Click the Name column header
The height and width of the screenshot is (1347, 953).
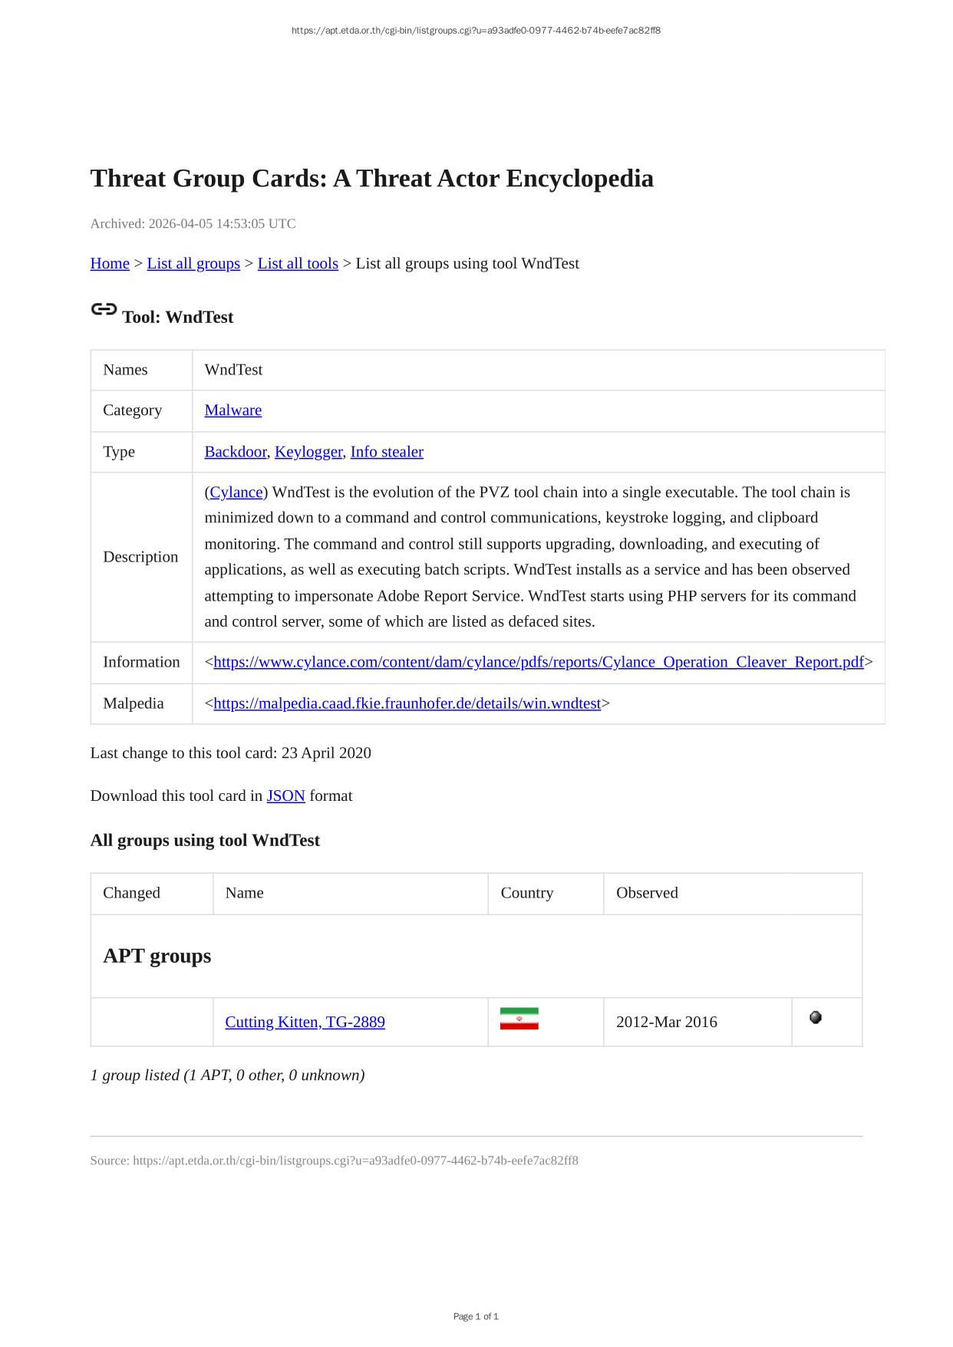tap(244, 893)
